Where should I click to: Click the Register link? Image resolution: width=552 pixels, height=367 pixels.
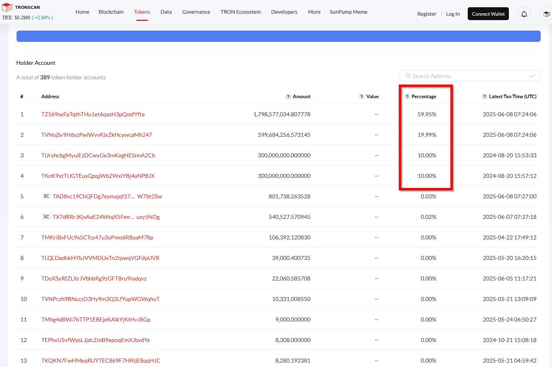427,14
